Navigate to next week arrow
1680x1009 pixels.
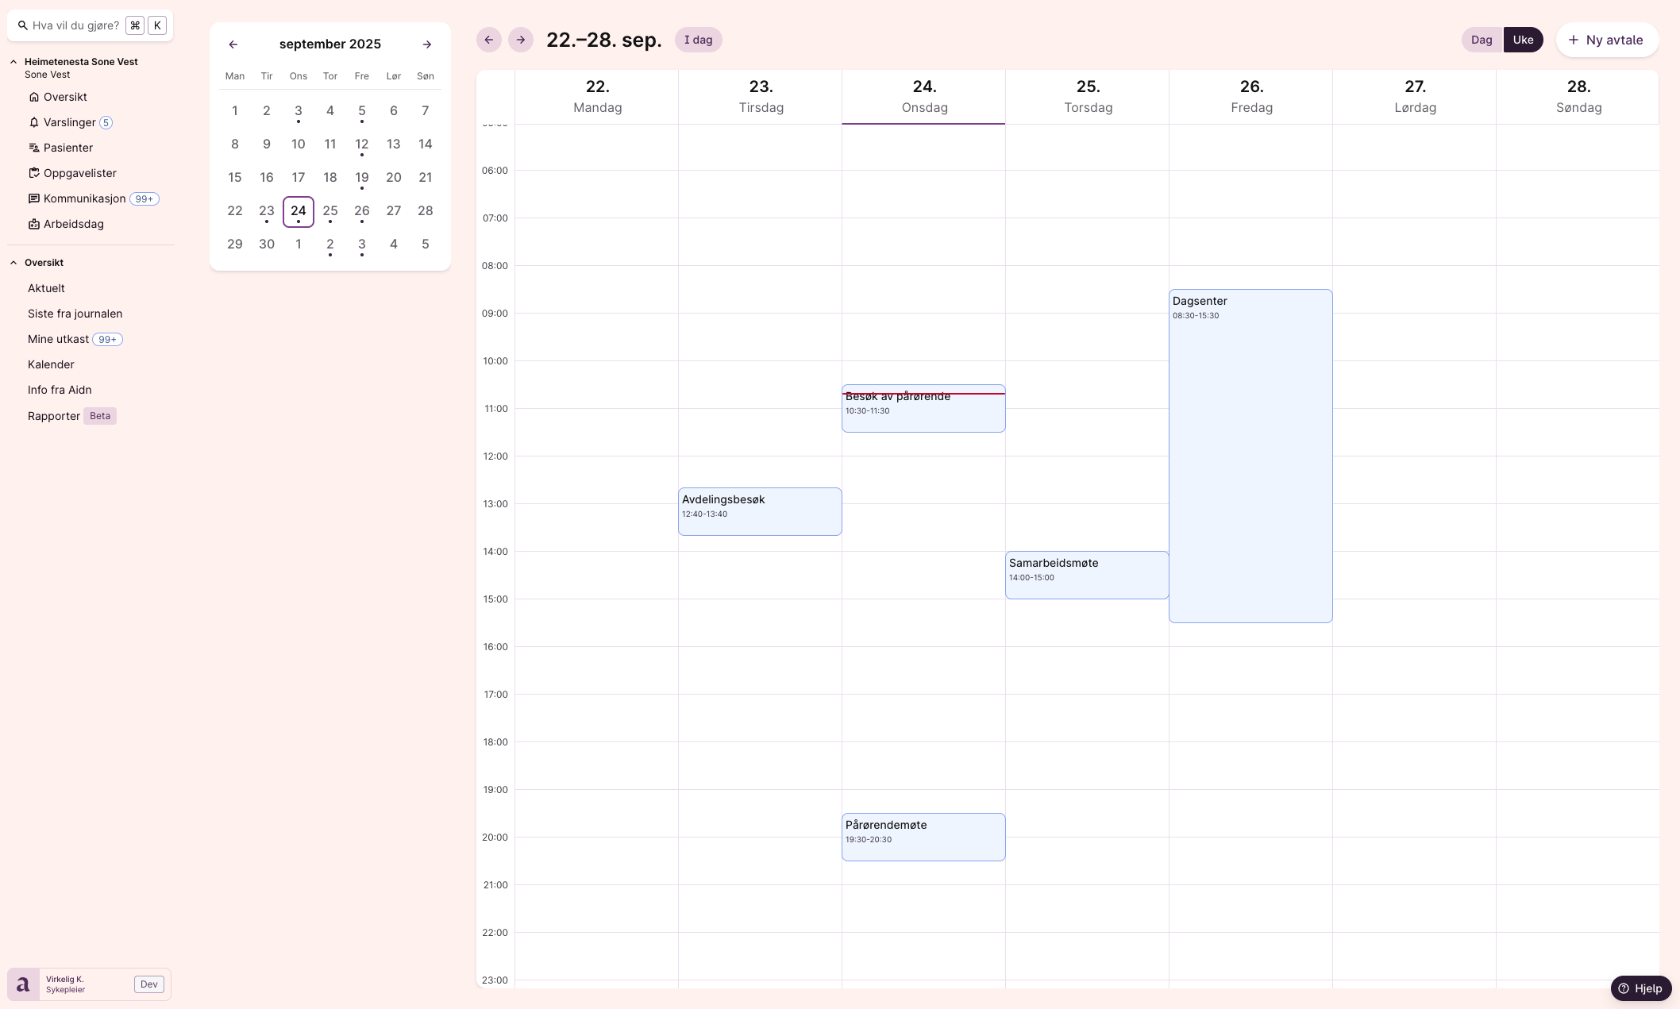click(x=521, y=40)
